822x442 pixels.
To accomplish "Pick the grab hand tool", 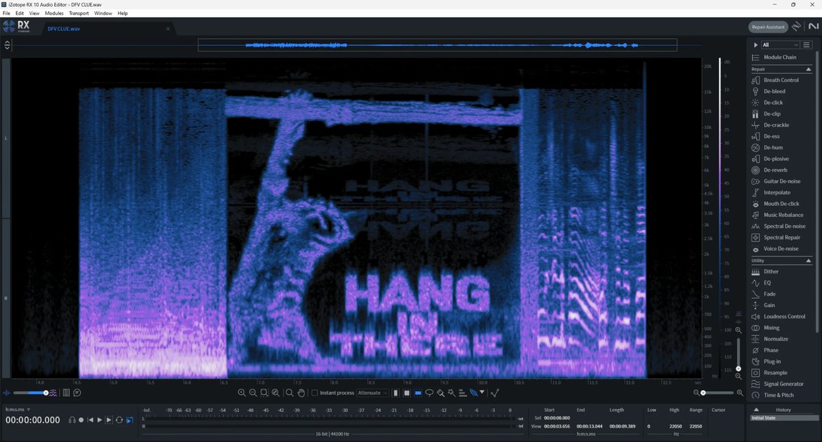I will tap(301, 393).
